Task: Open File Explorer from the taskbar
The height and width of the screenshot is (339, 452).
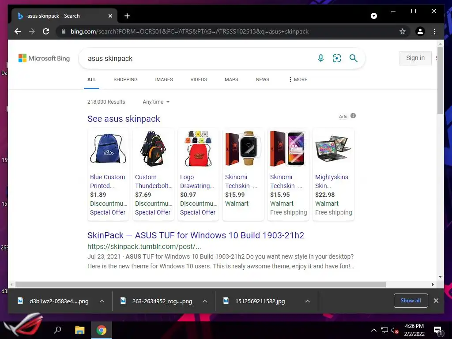Action: (x=80, y=330)
